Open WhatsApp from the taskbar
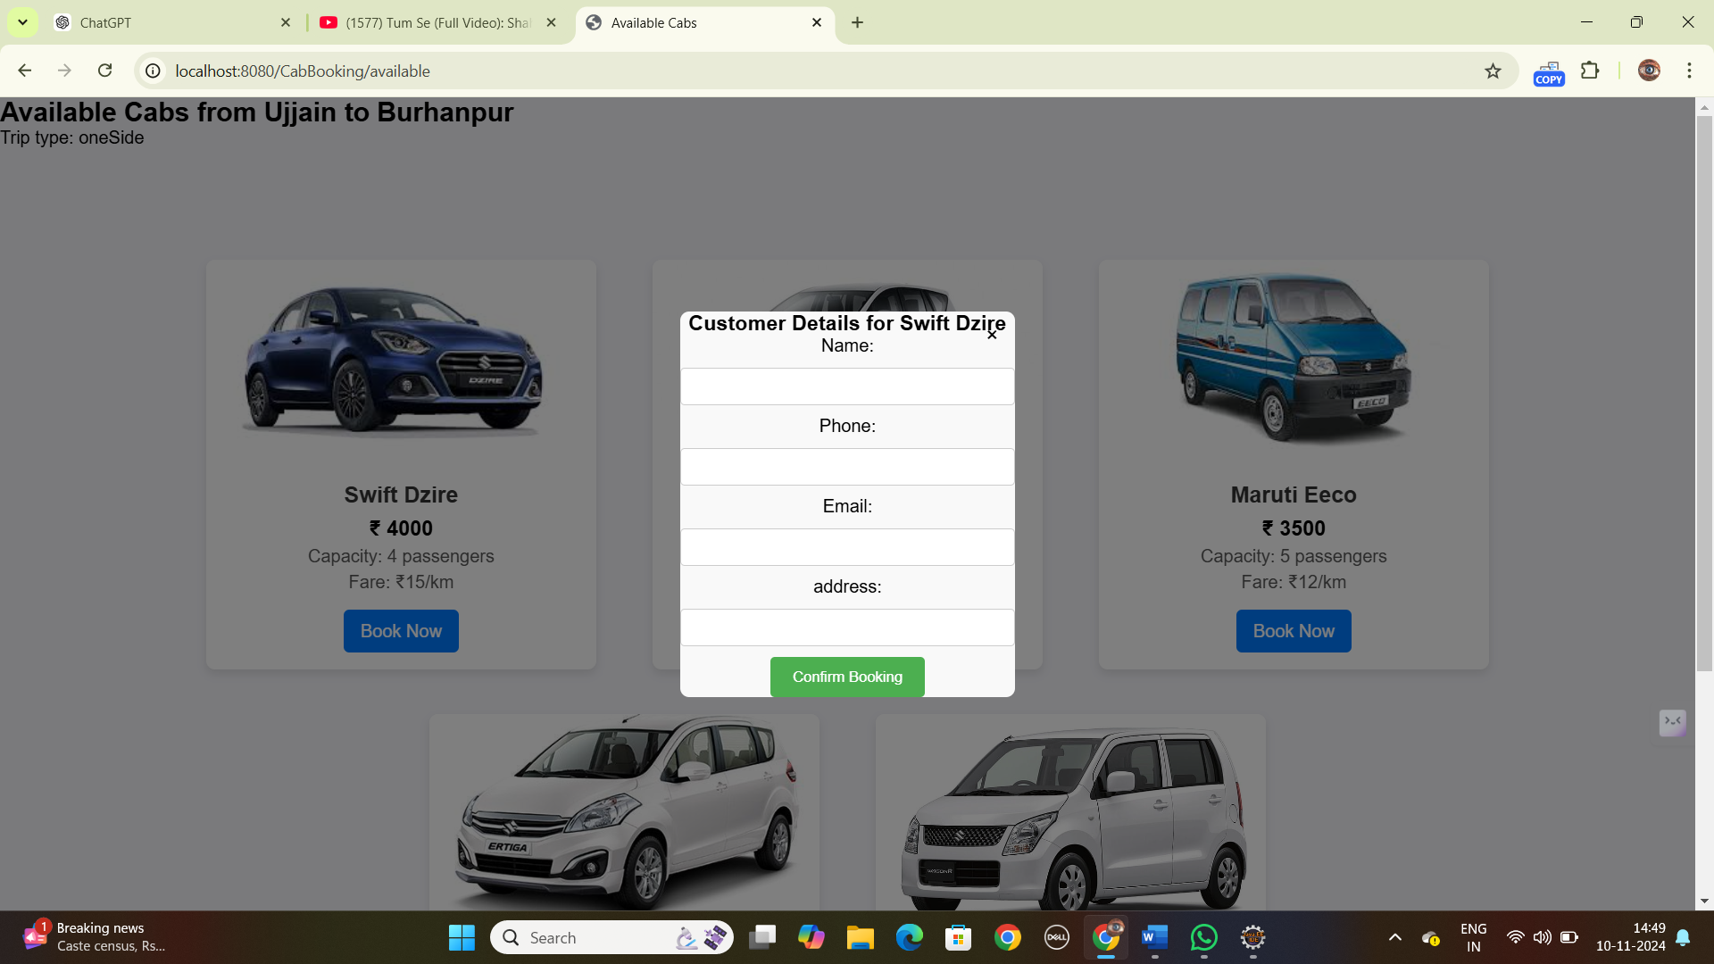Image resolution: width=1714 pixels, height=964 pixels. point(1203,937)
